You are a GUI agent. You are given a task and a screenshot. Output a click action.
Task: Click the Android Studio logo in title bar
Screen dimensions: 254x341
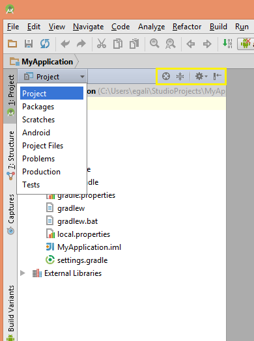point(10,10)
